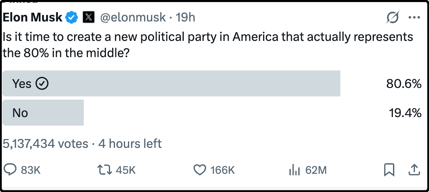Image resolution: width=429 pixels, height=192 pixels.
Task: Click the blue verified checkmark badge
Action: [72, 17]
